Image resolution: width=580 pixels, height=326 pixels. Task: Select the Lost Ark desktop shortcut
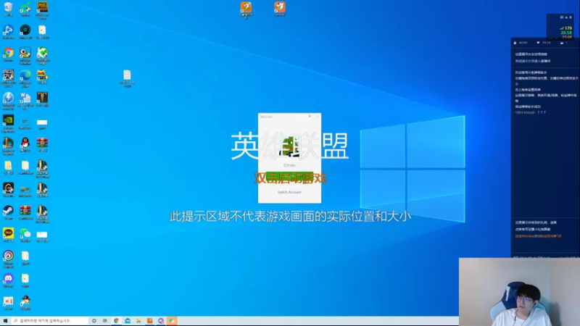42,99
